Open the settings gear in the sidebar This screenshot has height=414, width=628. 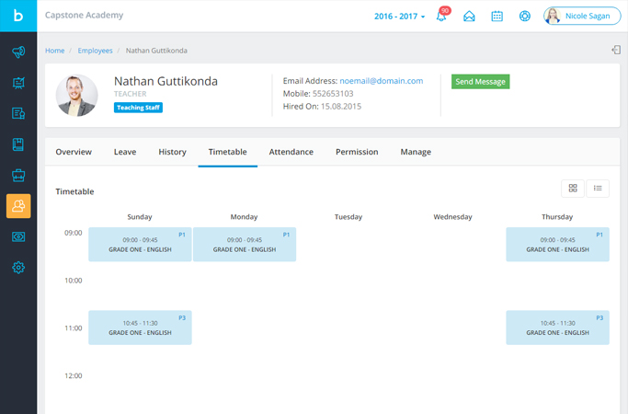point(18,268)
